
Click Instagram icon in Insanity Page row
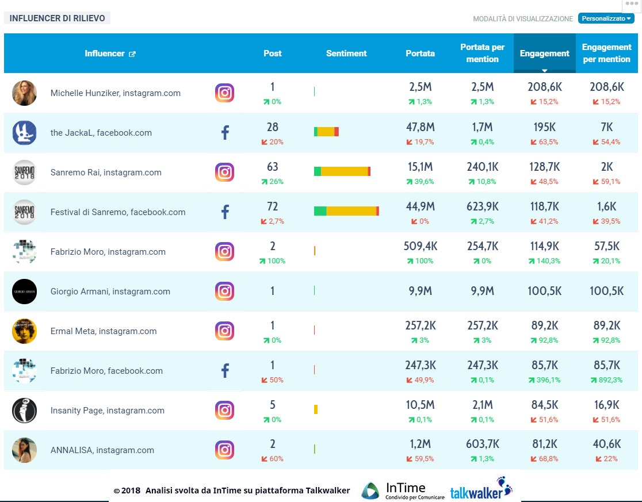tap(224, 411)
